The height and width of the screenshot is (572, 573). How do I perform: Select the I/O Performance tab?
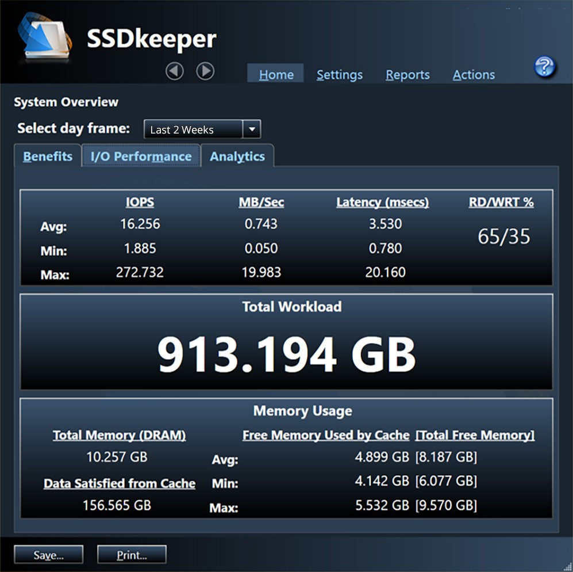click(141, 157)
